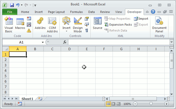
Task: Click Export XML
Action: [x=141, y=25]
